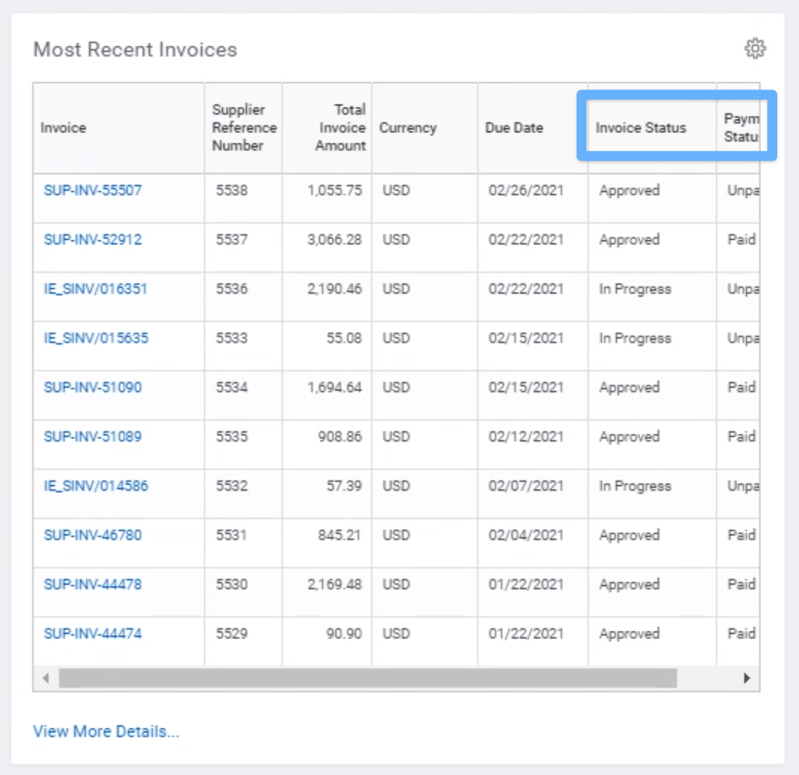Click the right arrow on the scrollbar
The width and height of the screenshot is (799, 775).
(748, 679)
